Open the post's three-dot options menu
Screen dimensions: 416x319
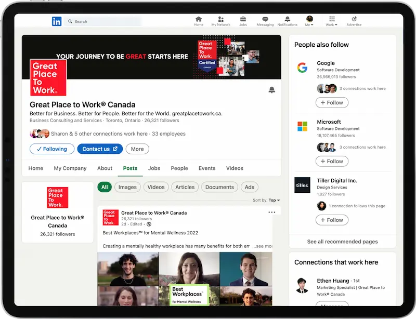pyautogui.click(x=271, y=212)
